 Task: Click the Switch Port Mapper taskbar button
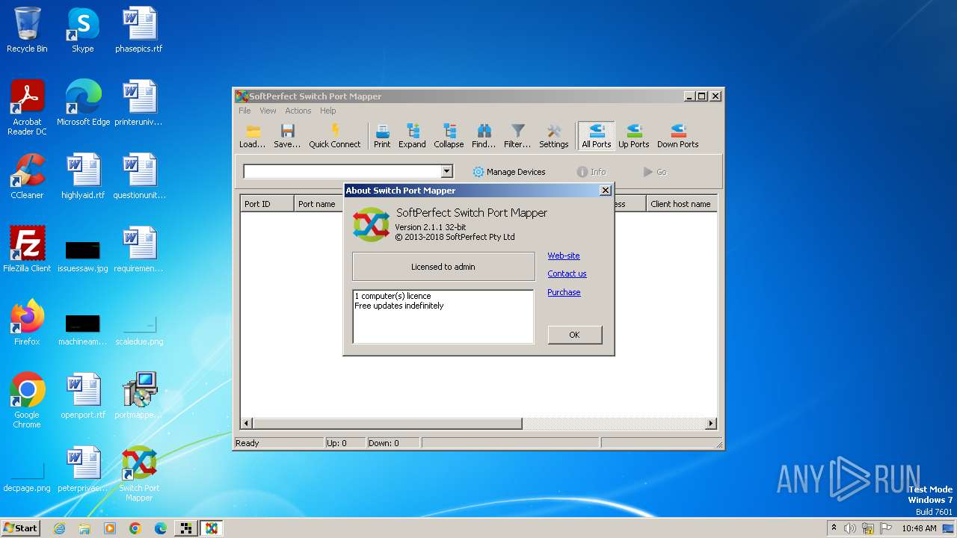click(x=212, y=528)
